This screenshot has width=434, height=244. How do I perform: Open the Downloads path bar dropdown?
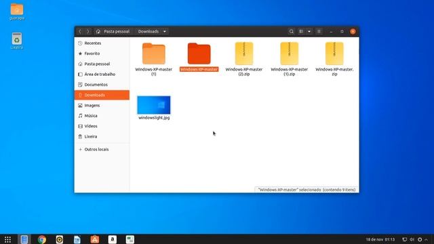164,32
